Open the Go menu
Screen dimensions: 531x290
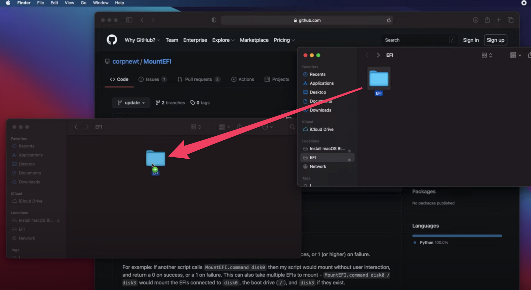[83, 3]
